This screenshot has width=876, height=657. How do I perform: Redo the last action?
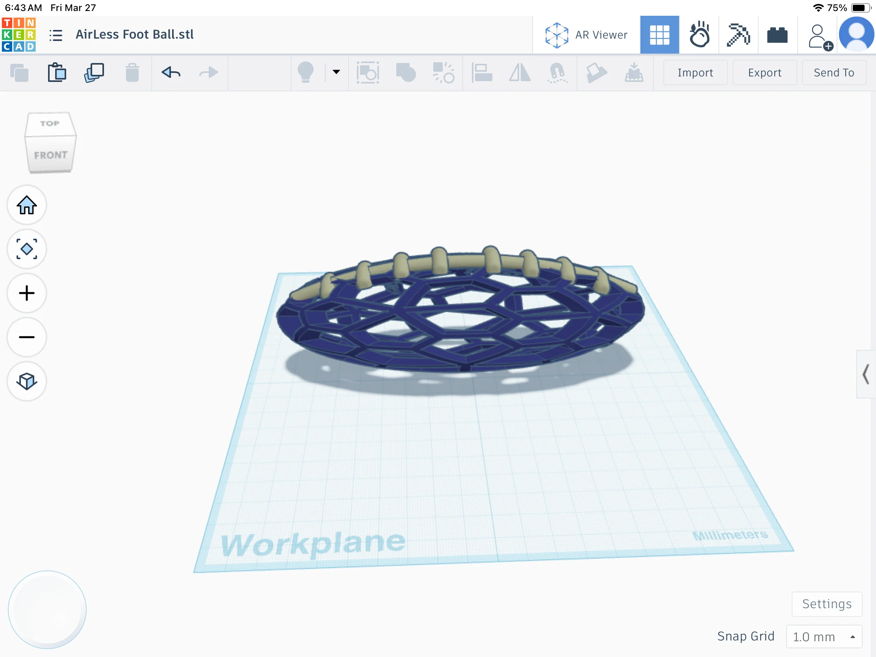(x=208, y=72)
